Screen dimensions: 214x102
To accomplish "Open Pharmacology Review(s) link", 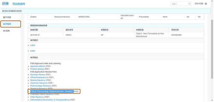I will 41,86.
